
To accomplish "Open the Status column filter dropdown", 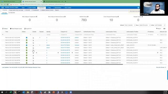I will pyautogui.click(x=26, y=35).
